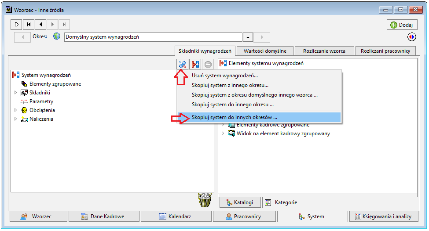
Task: Select Składniki tree item label
Action: tap(40, 93)
